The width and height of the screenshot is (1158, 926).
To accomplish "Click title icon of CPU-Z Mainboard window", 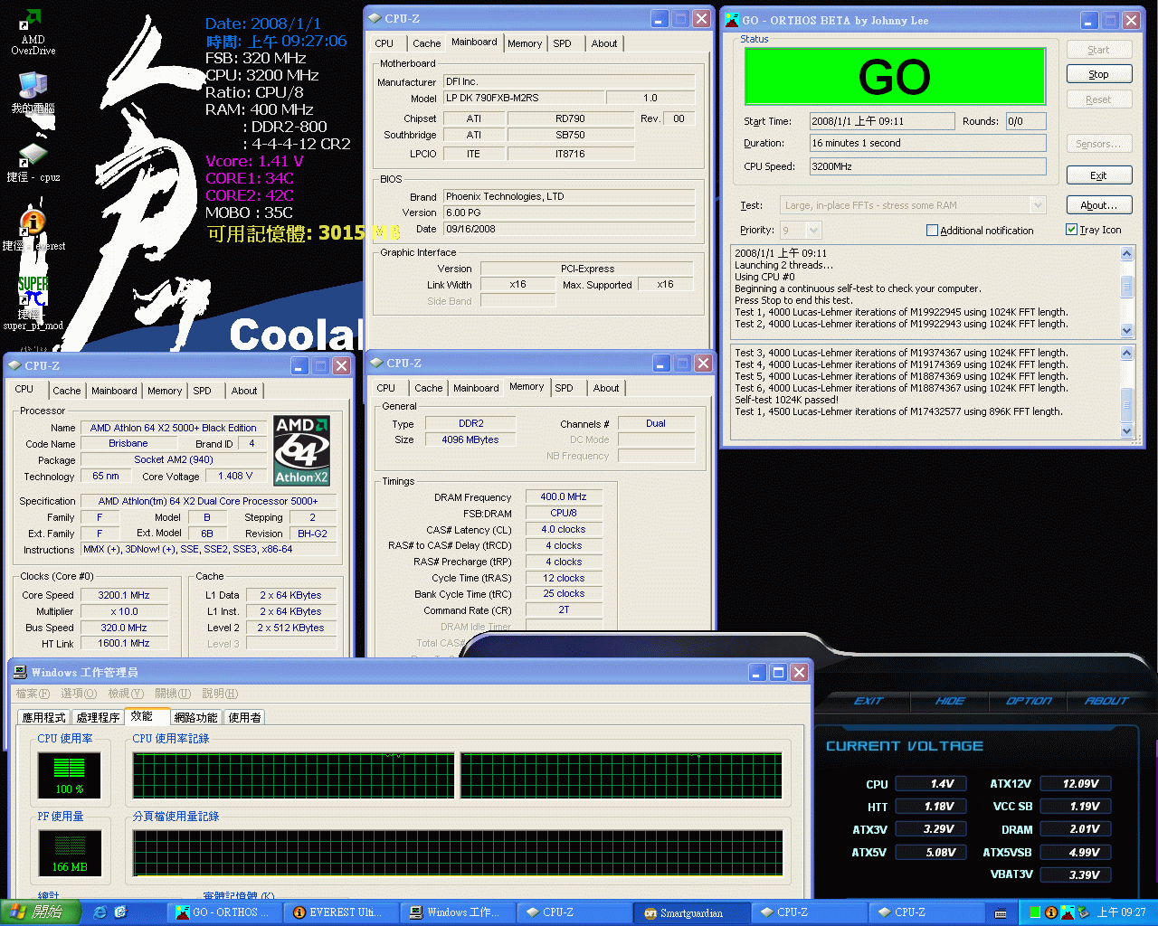I will pyautogui.click(x=375, y=18).
